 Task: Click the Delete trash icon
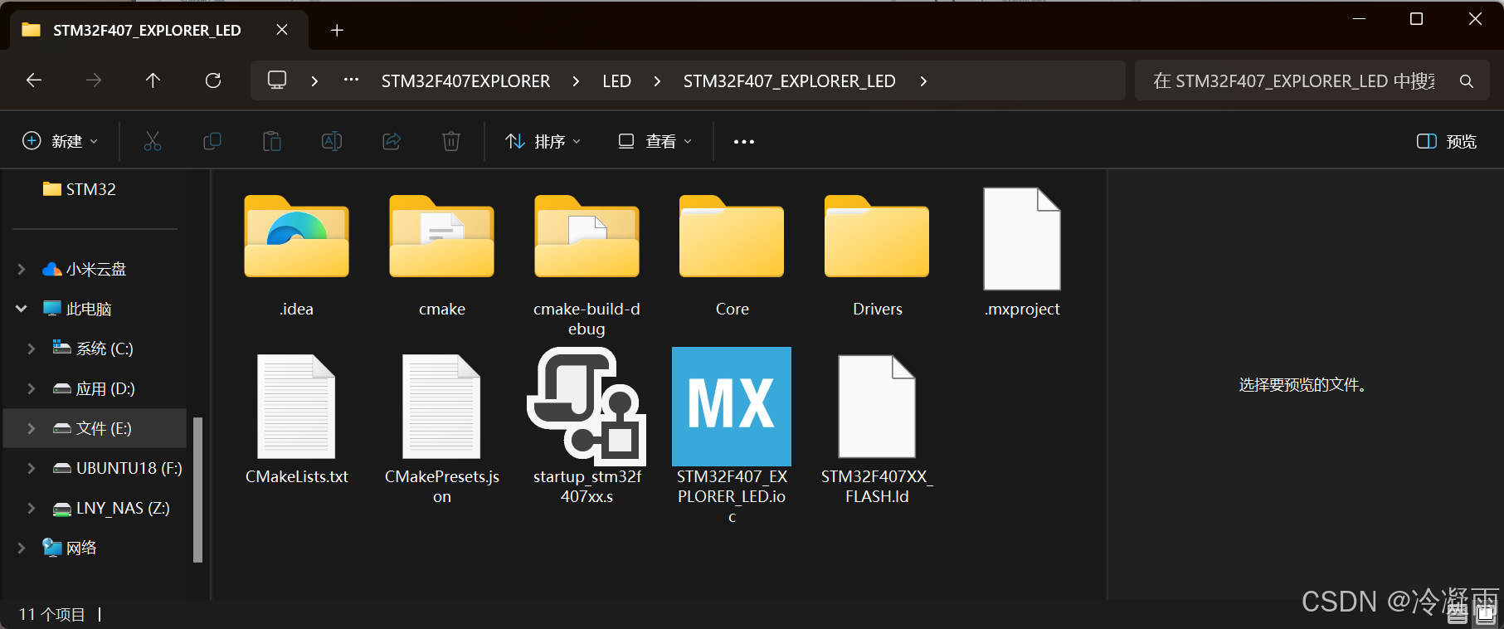[x=451, y=141]
